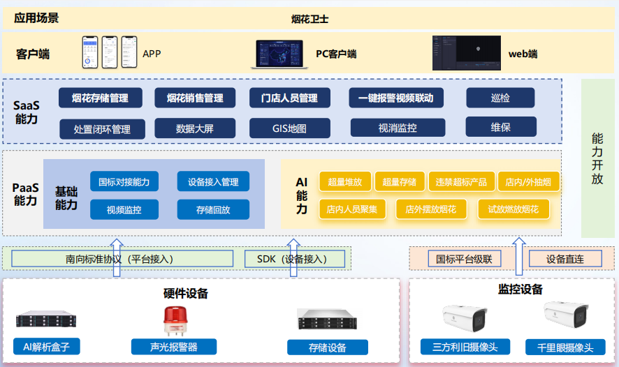The height and width of the screenshot is (367, 619).
Task: Select the 一键报警视频联动 box
Action: click(x=395, y=98)
